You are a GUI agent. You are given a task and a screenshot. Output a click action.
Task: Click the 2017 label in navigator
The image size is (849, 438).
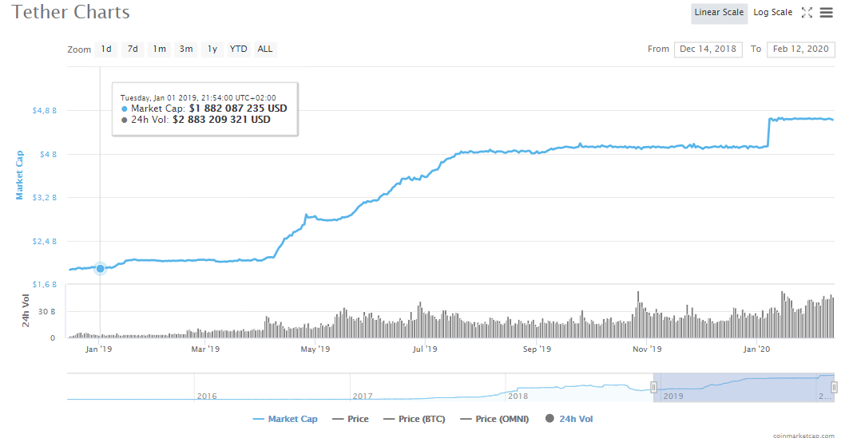coord(363,397)
